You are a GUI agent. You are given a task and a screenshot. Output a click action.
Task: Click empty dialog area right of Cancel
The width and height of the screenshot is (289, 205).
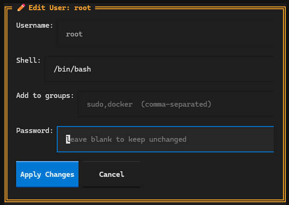pos(206,174)
